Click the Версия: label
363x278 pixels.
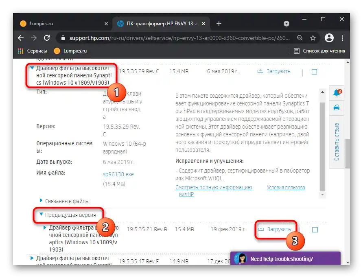click(x=46, y=127)
